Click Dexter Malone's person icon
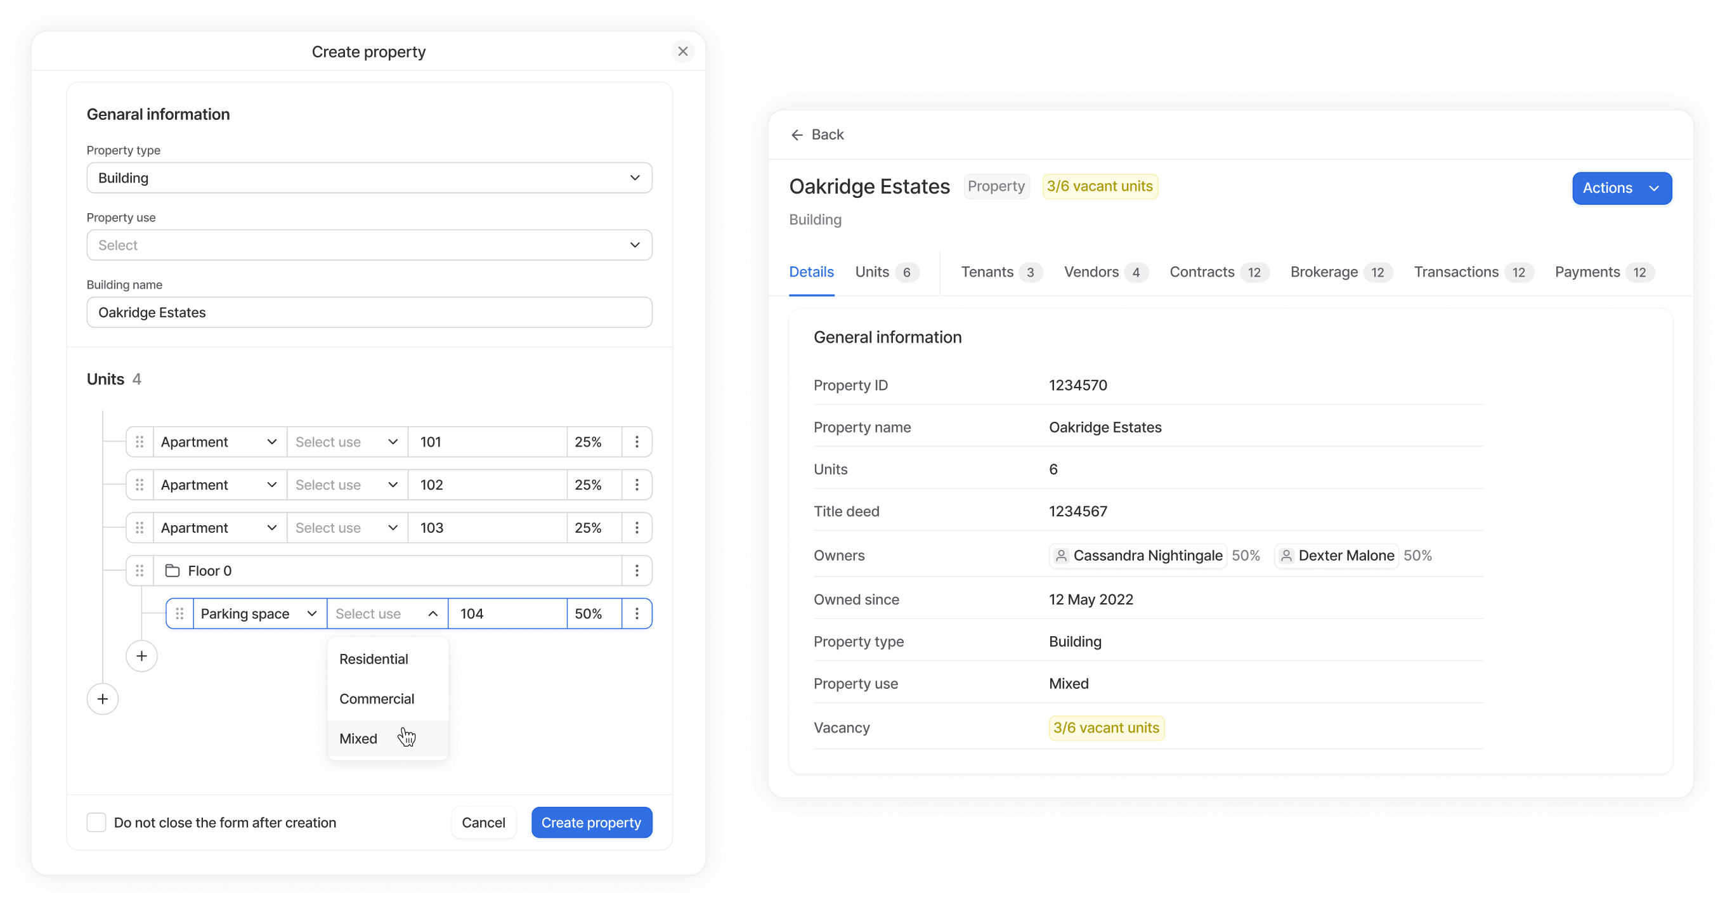 1286,556
